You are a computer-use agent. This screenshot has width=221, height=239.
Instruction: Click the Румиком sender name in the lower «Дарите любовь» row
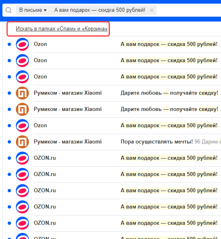68,109
